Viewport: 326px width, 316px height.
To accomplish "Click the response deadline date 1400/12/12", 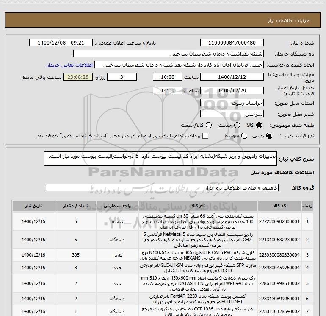I will (232, 77).
